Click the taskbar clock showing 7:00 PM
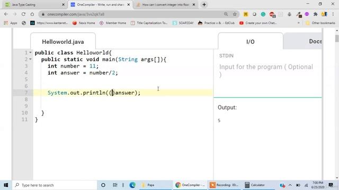Viewport: 339px width, 190px height. pos(318,185)
